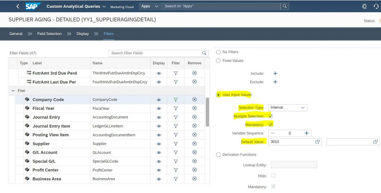Open filter for G/L Account
The width and height of the screenshot is (381, 193).
pyautogui.click(x=176, y=152)
